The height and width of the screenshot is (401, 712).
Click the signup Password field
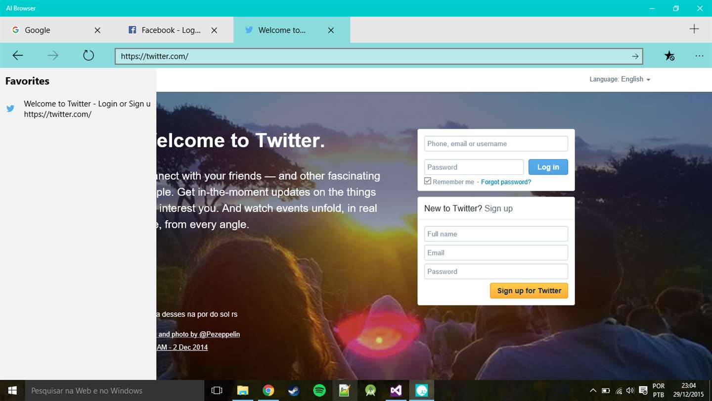click(496, 271)
